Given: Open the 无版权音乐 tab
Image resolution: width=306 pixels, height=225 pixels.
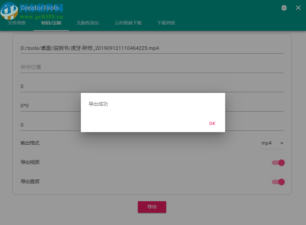Looking at the screenshot, I should pos(88,23).
